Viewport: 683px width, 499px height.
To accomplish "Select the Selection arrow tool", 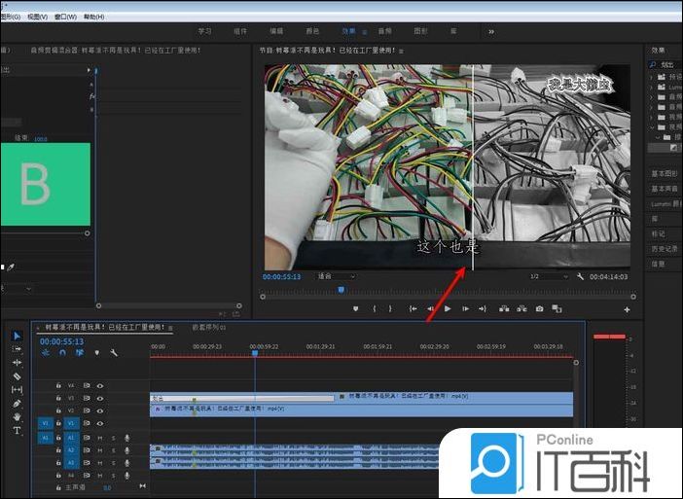I will click(17, 336).
